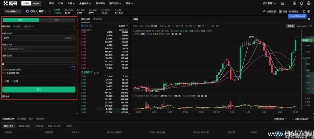The image size is (314, 139).
Task: Click the chart indicators icon in toolbar
Action: [x=207, y=26]
